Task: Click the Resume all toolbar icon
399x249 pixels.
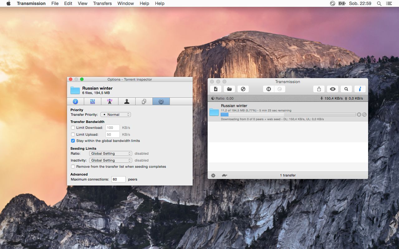Action: point(280,89)
